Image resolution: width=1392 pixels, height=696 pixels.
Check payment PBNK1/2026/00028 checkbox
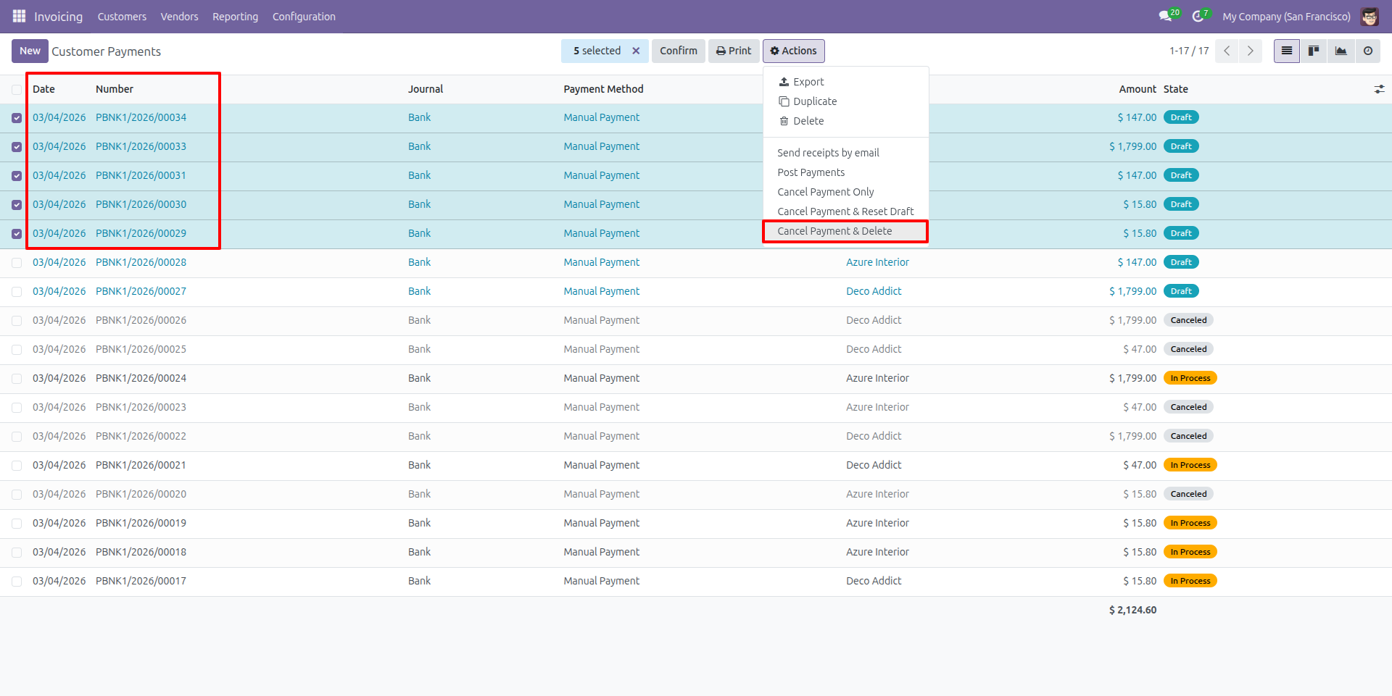17,262
